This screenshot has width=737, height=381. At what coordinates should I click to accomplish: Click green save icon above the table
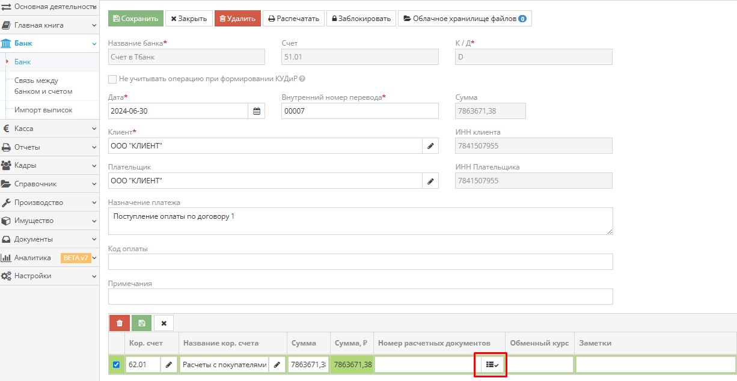click(141, 323)
